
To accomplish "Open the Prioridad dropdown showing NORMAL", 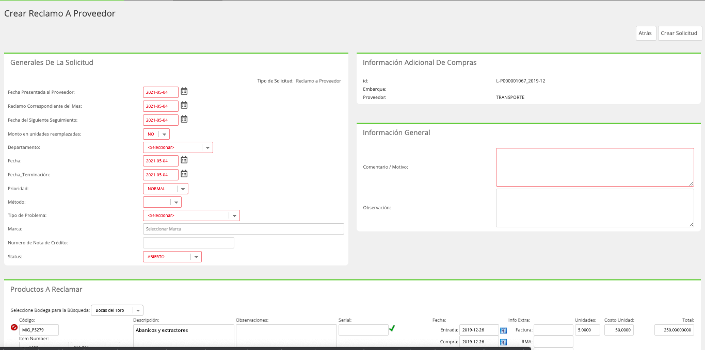I will (x=166, y=189).
